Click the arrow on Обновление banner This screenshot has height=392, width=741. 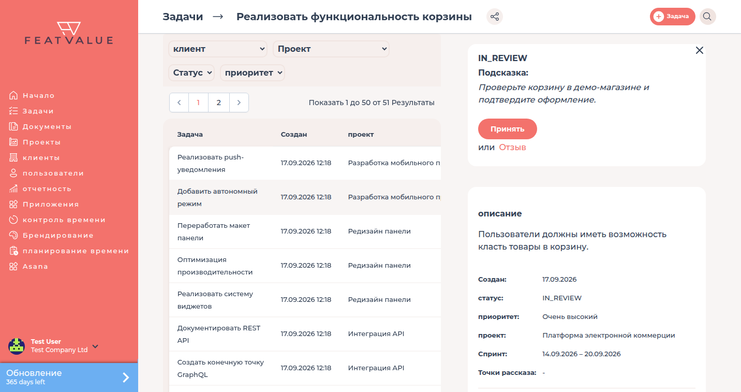click(126, 378)
